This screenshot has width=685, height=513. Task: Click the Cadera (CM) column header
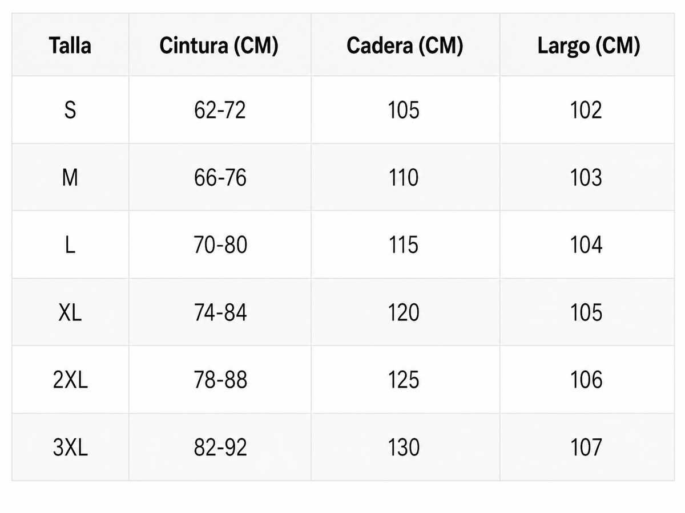[405, 46]
